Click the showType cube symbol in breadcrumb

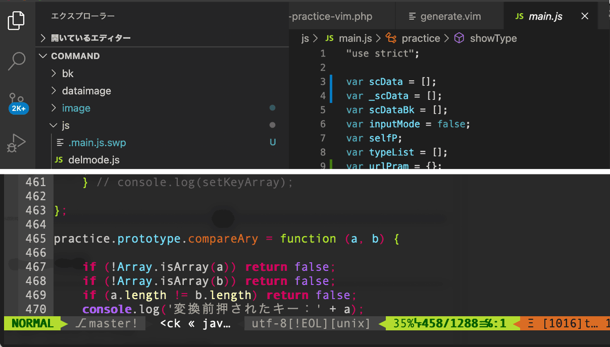(x=459, y=38)
